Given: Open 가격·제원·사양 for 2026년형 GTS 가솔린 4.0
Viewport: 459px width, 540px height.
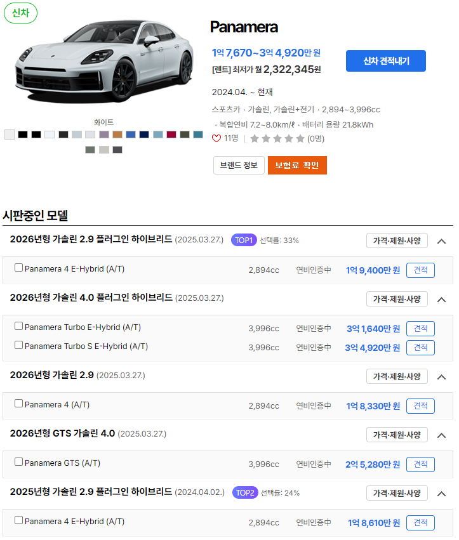Looking at the screenshot, I should click(397, 435).
